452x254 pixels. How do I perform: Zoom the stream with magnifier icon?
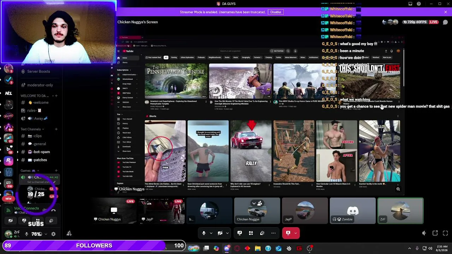click(x=398, y=189)
